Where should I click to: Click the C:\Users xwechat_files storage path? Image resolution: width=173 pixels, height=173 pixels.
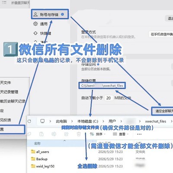tap(102, 86)
